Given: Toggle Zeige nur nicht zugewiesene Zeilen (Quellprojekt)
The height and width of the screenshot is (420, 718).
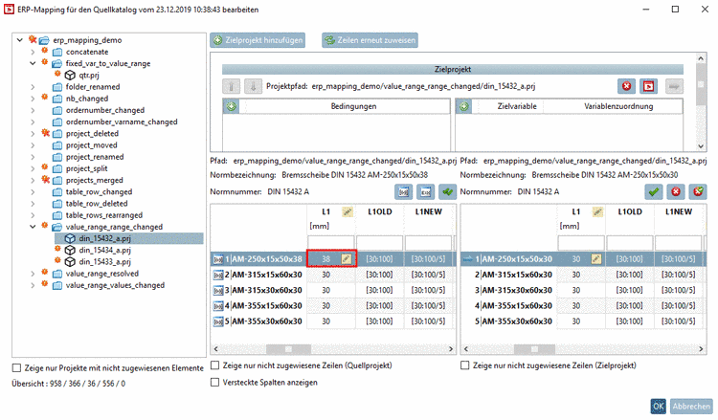Looking at the screenshot, I should pos(214,365).
